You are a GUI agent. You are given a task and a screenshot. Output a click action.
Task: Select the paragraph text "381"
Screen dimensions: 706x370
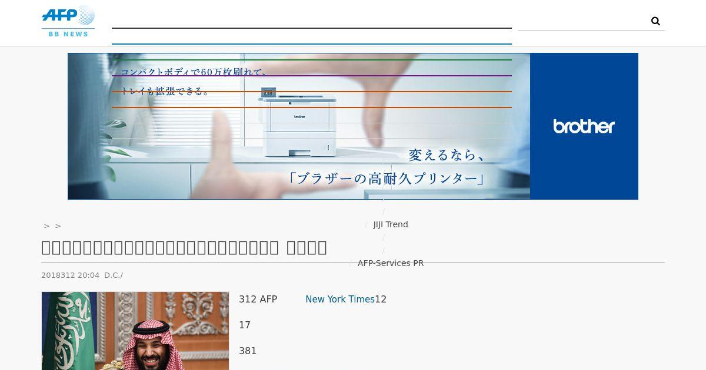(x=248, y=351)
